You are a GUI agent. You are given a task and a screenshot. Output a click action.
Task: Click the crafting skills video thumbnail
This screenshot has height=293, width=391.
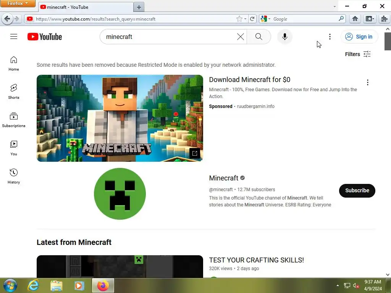(x=120, y=266)
